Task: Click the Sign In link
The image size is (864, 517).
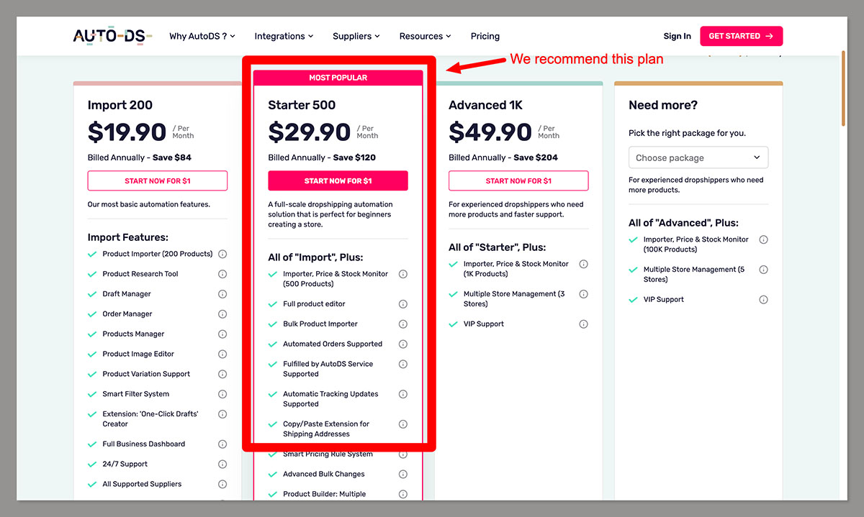Action: click(677, 36)
